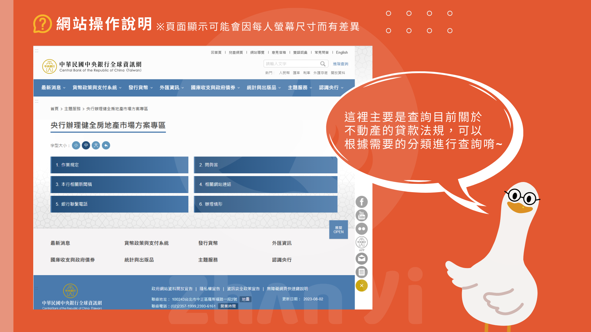
Task: Open the 6. 辦理情形 section
Action: pos(266,204)
